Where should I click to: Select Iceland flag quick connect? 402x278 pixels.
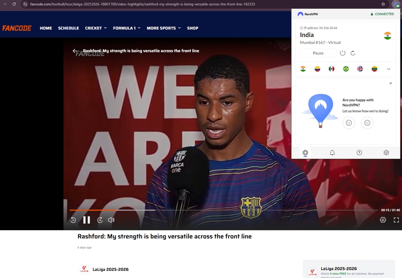pyautogui.click(x=360, y=69)
